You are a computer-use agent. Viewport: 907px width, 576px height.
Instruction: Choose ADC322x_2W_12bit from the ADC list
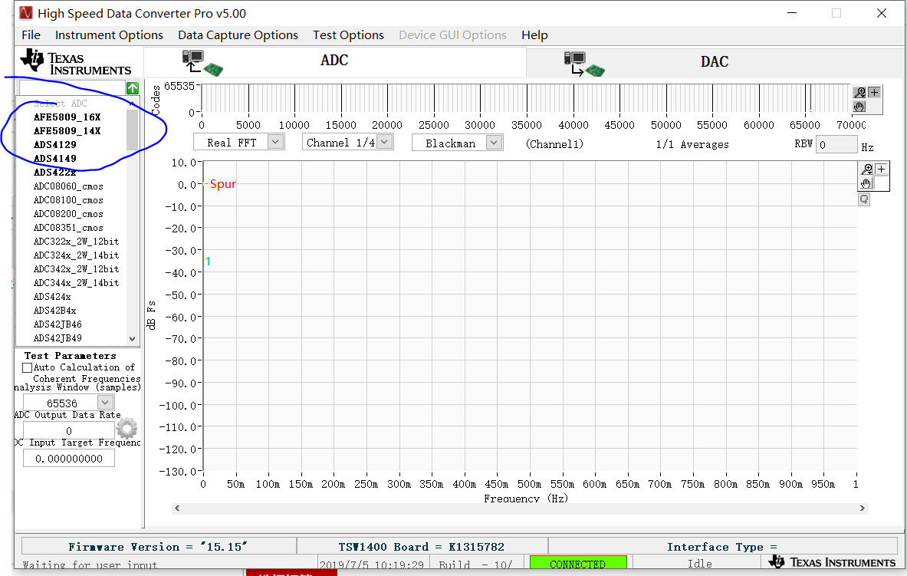77,242
